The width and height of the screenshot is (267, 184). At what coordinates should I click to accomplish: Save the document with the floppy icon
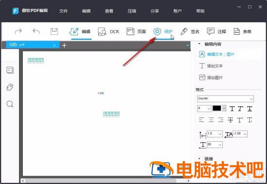coord(54,32)
